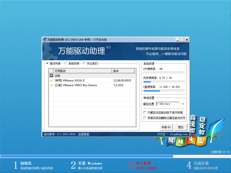Screen dimensions: 231x173
Task: Enable 只解压对应驱动但不进行安装 checkbox
Action: [145, 112]
